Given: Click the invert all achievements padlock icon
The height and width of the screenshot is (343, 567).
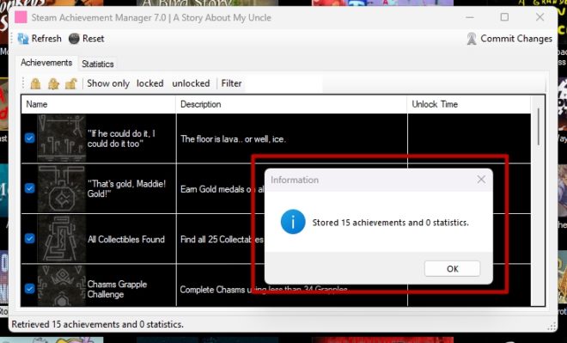Looking at the screenshot, I should coord(53,83).
